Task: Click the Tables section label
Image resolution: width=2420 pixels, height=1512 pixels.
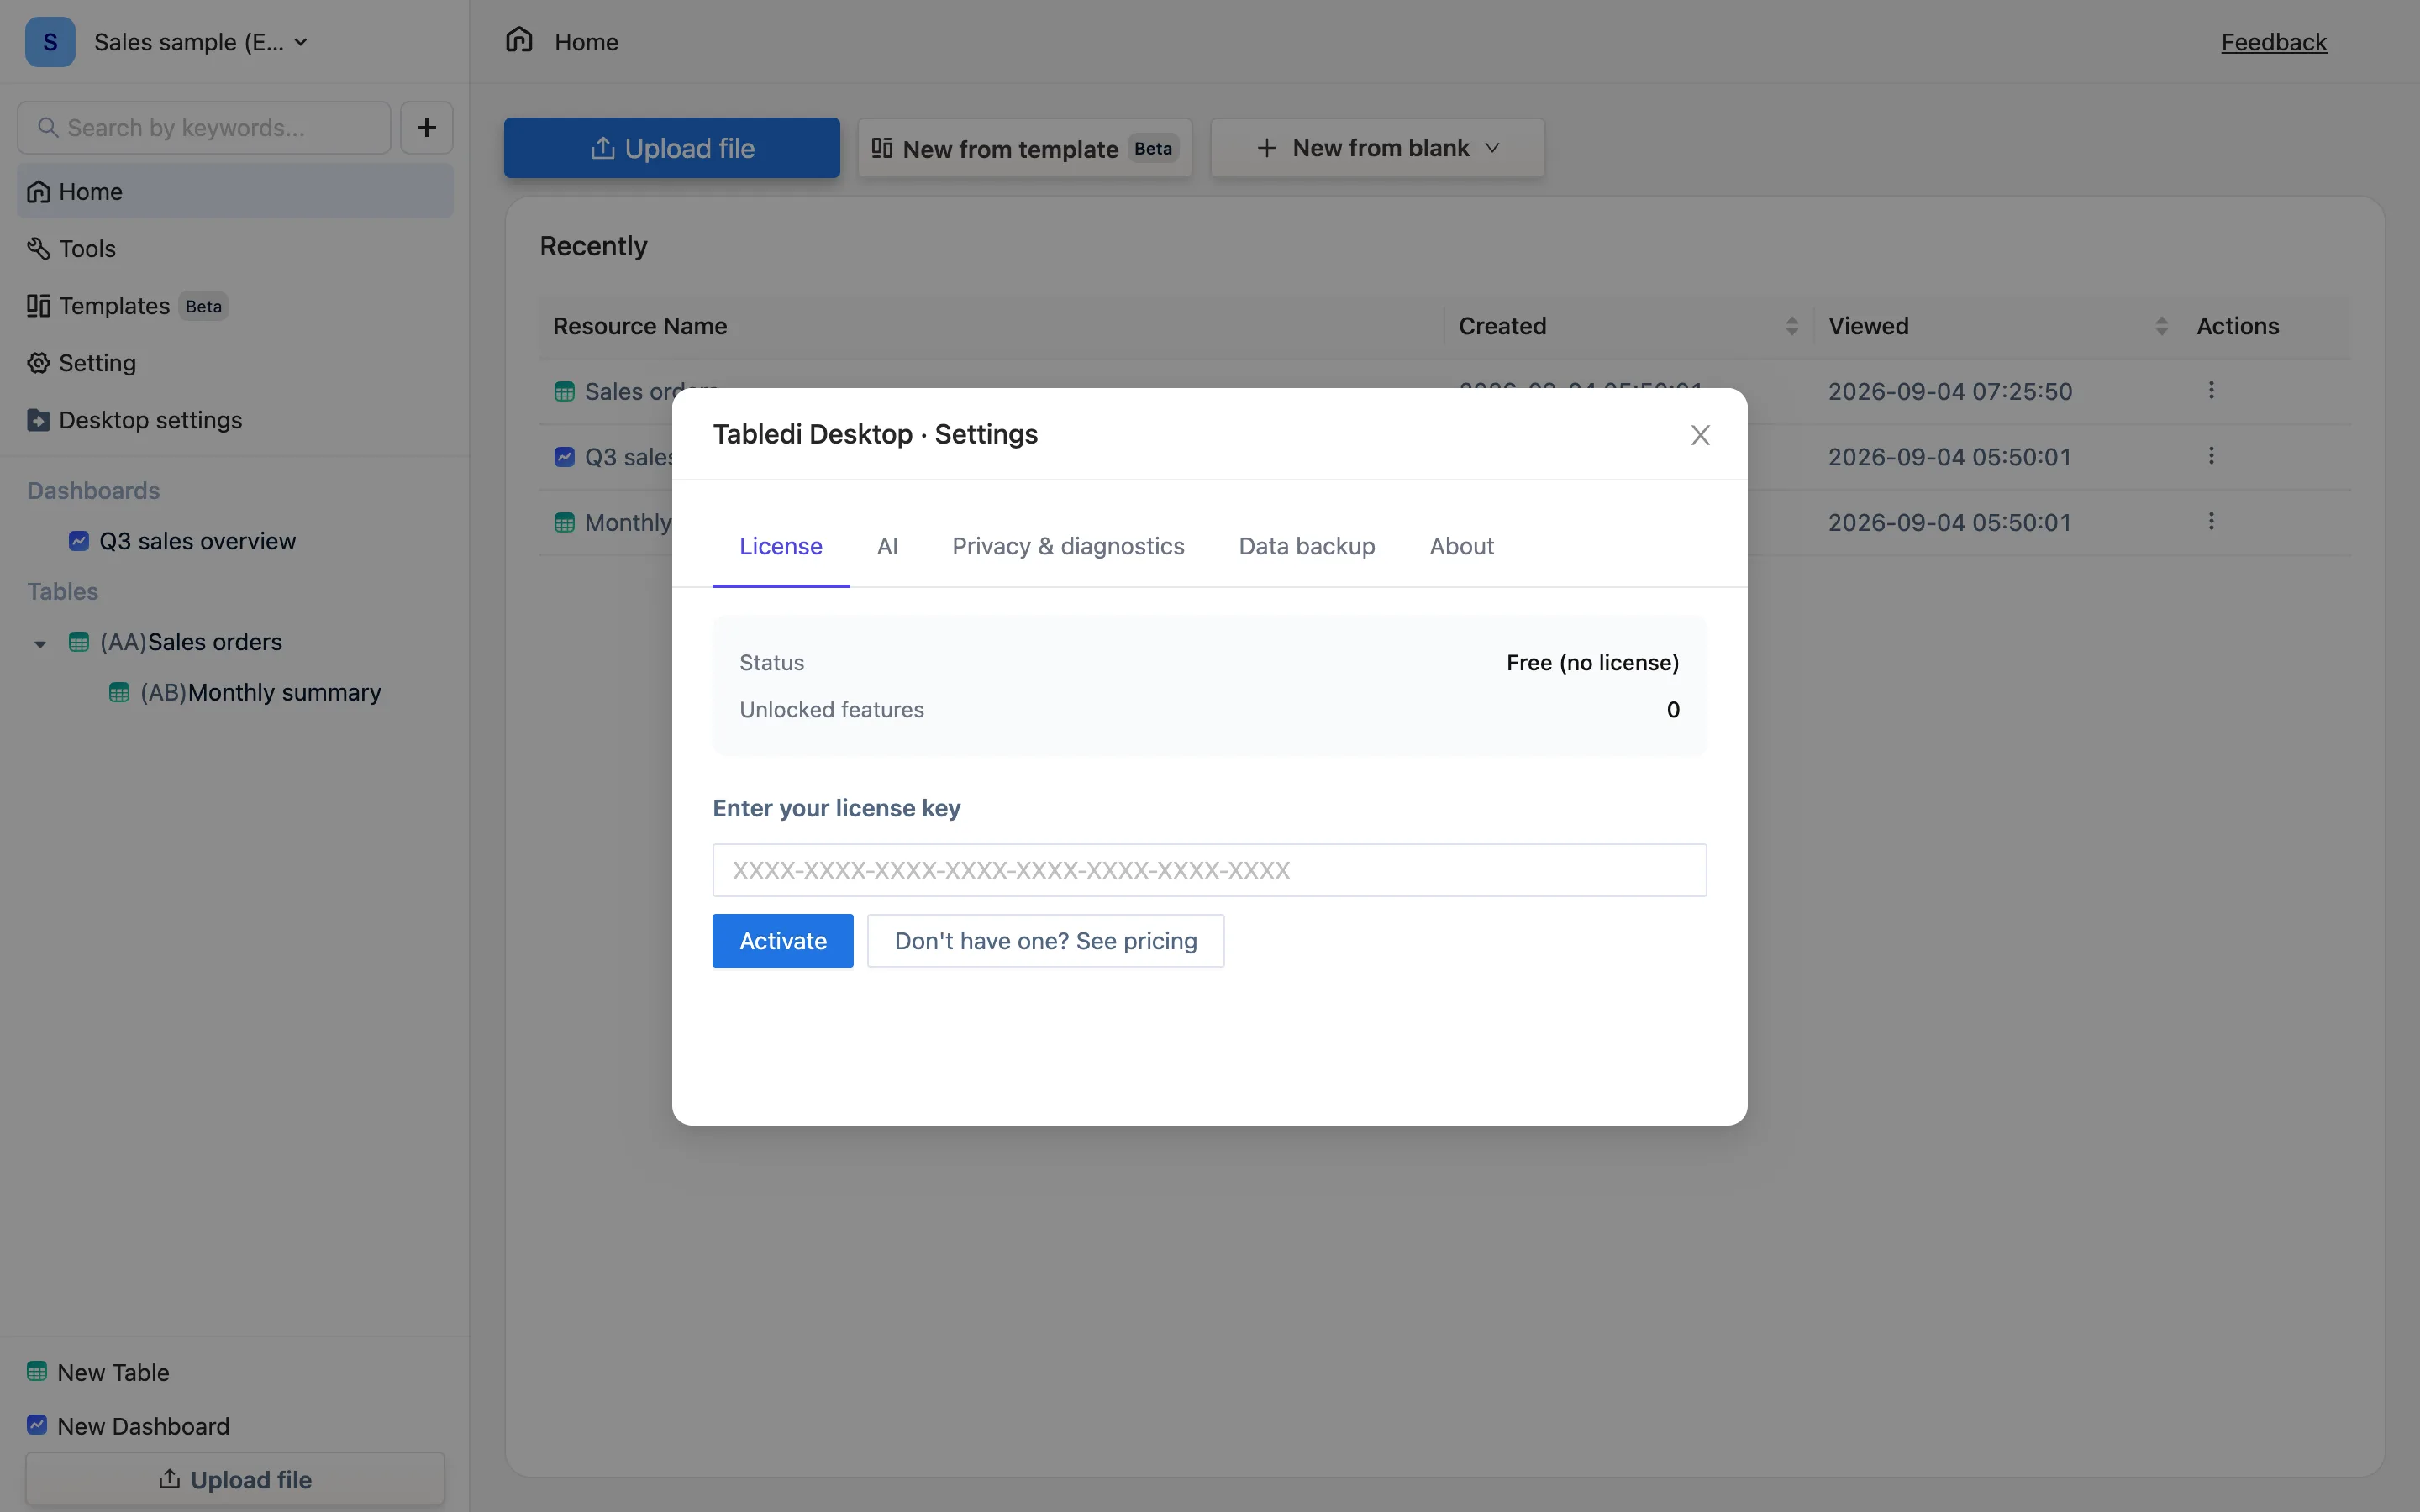Action: [x=62, y=592]
